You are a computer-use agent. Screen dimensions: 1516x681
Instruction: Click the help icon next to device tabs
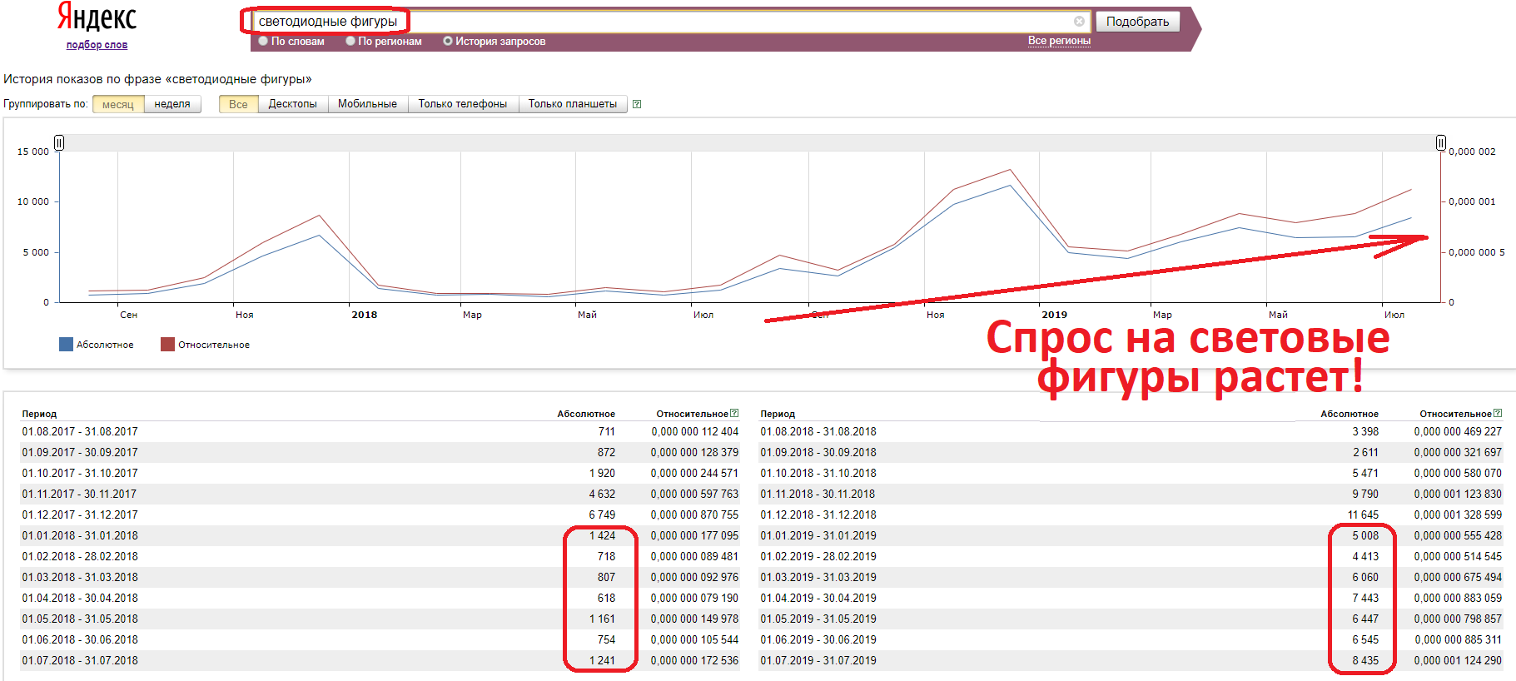coord(637,104)
